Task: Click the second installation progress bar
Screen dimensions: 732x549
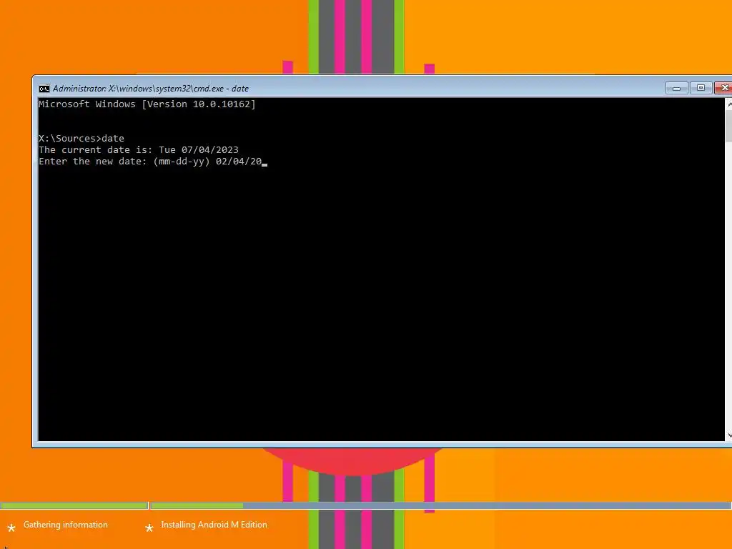Action: click(441, 505)
